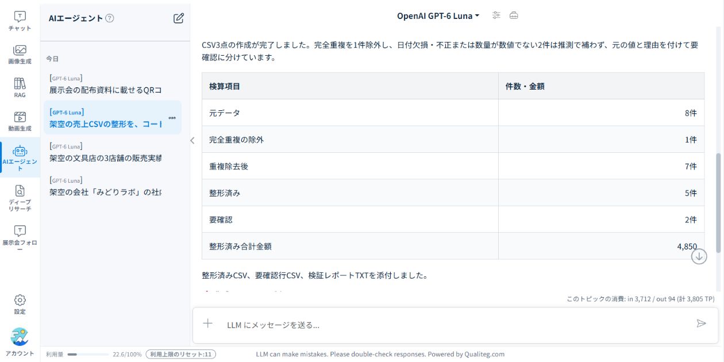The height and width of the screenshot is (362, 724).
Task: Click the 7件 value cell
Action: pos(601,166)
